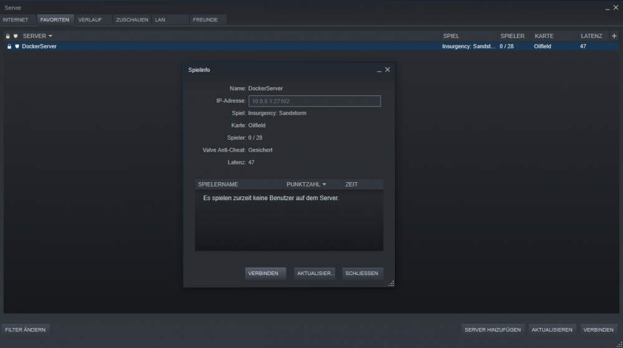Click the lock icon column header
Viewport: 623px width, 348px height.
click(x=7, y=36)
